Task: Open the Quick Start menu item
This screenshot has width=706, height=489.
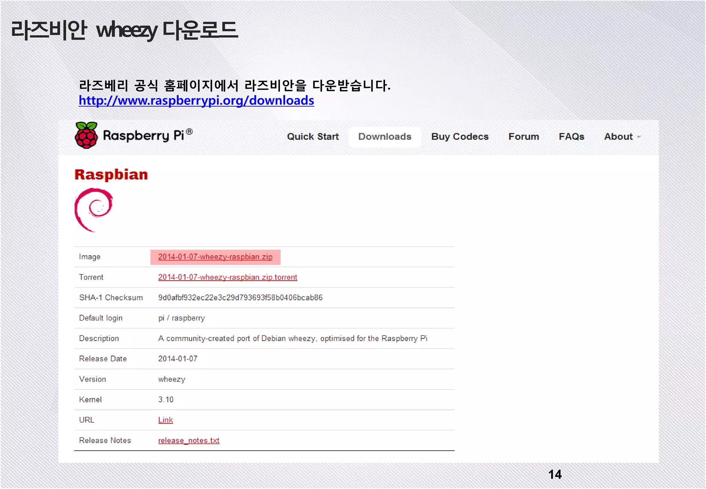Action: (x=313, y=137)
